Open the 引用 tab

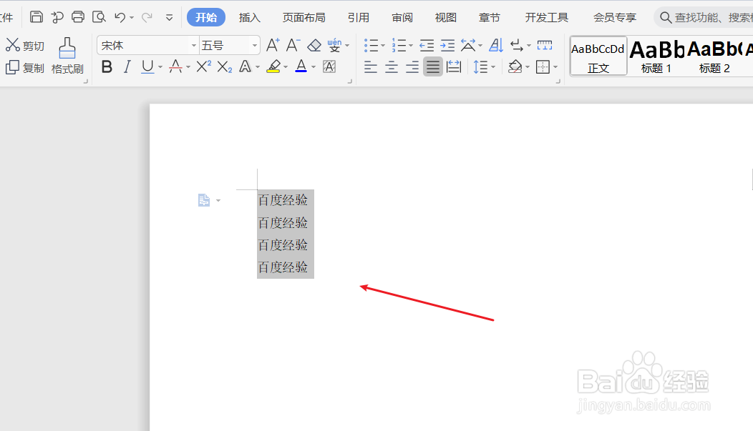[x=359, y=18]
